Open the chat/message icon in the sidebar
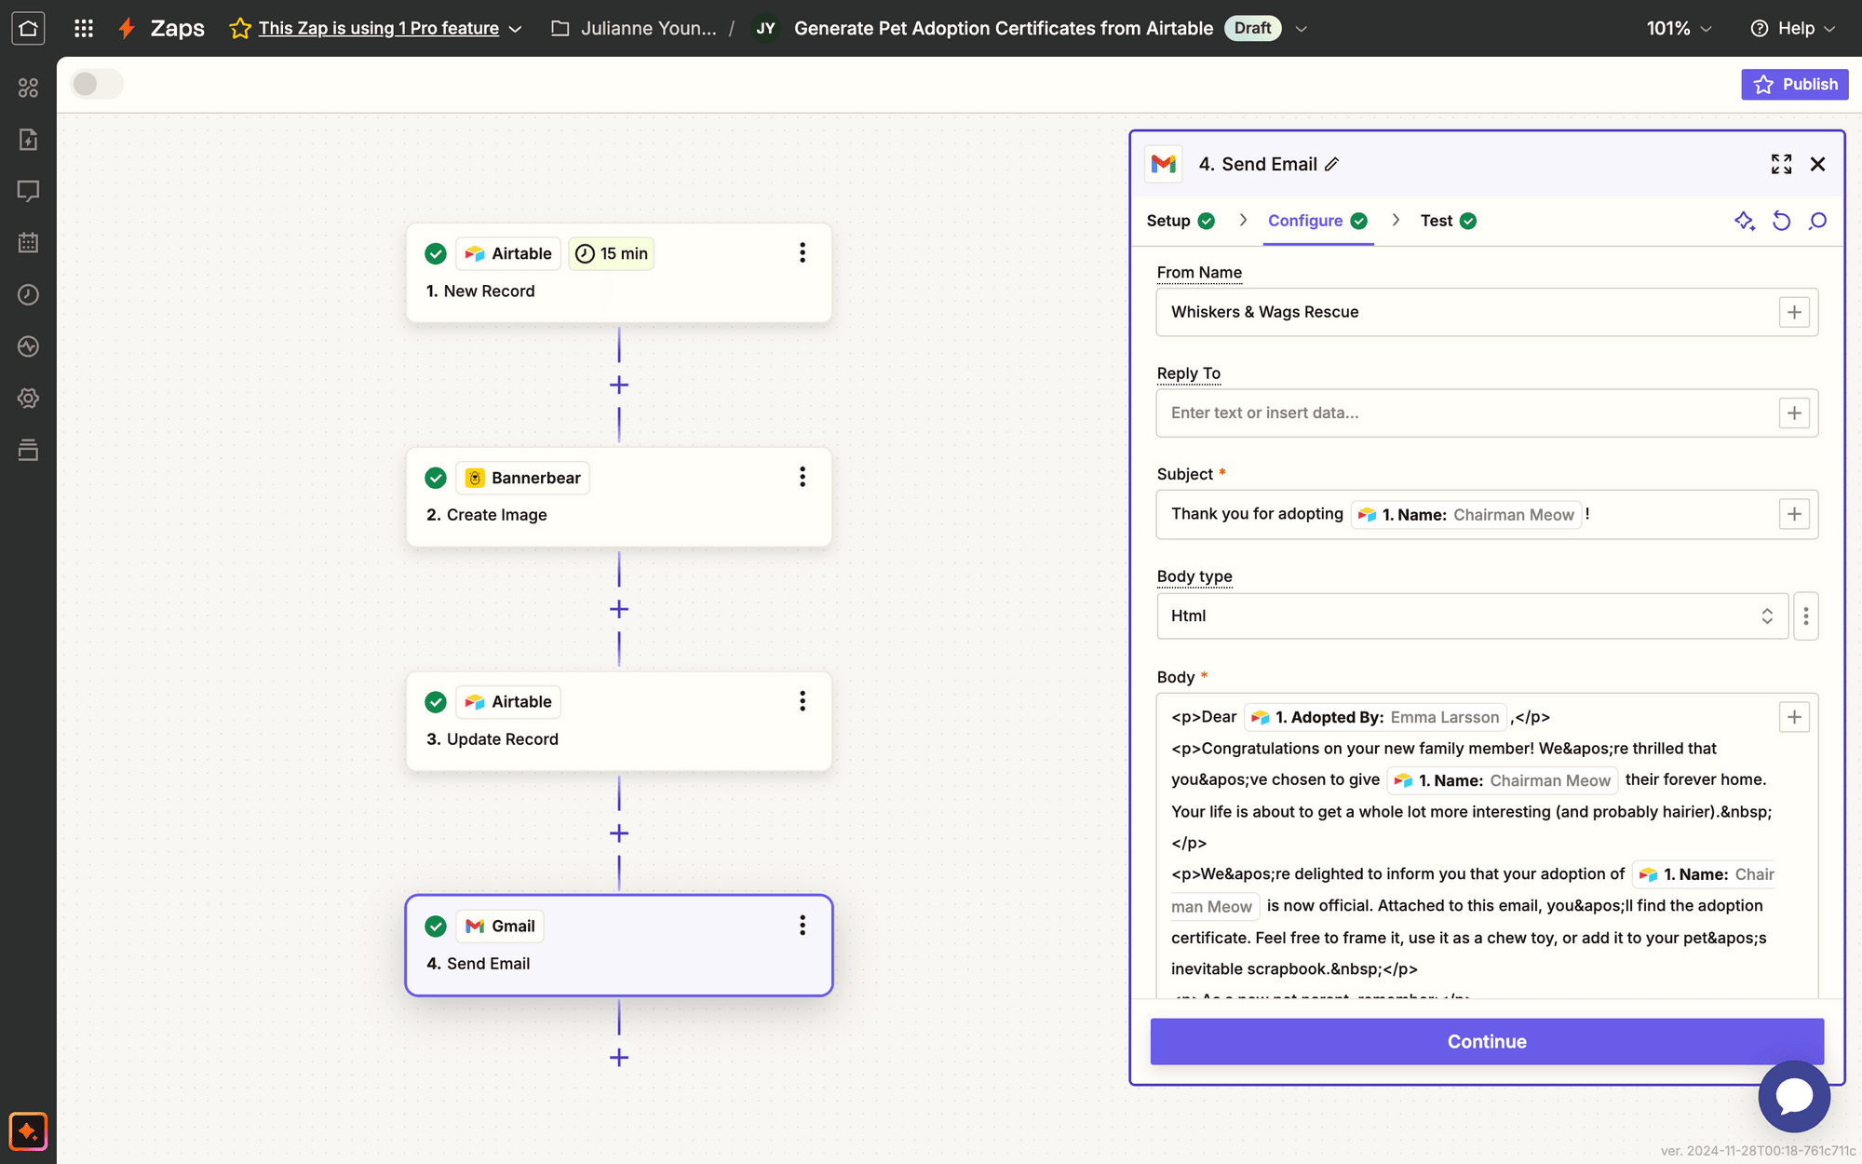 click(28, 190)
